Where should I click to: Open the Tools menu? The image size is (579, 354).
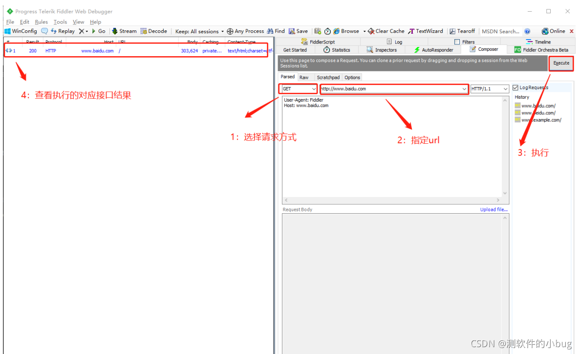(60, 22)
